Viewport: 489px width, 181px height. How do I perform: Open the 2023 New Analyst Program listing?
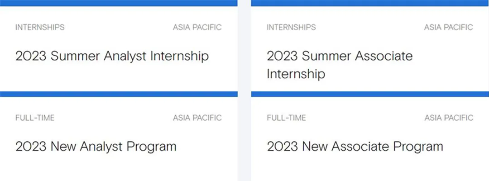pos(96,147)
